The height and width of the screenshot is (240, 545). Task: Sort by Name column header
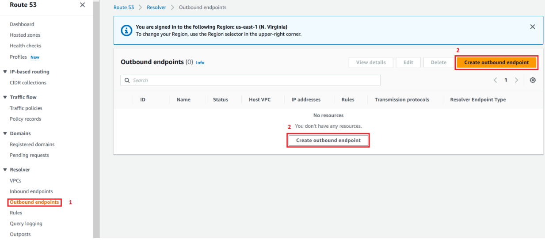pos(183,99)
